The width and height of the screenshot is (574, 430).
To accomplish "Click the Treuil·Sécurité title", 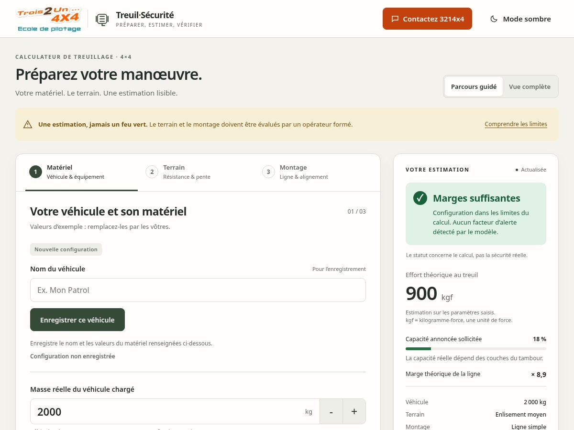I will pos(145,15).
